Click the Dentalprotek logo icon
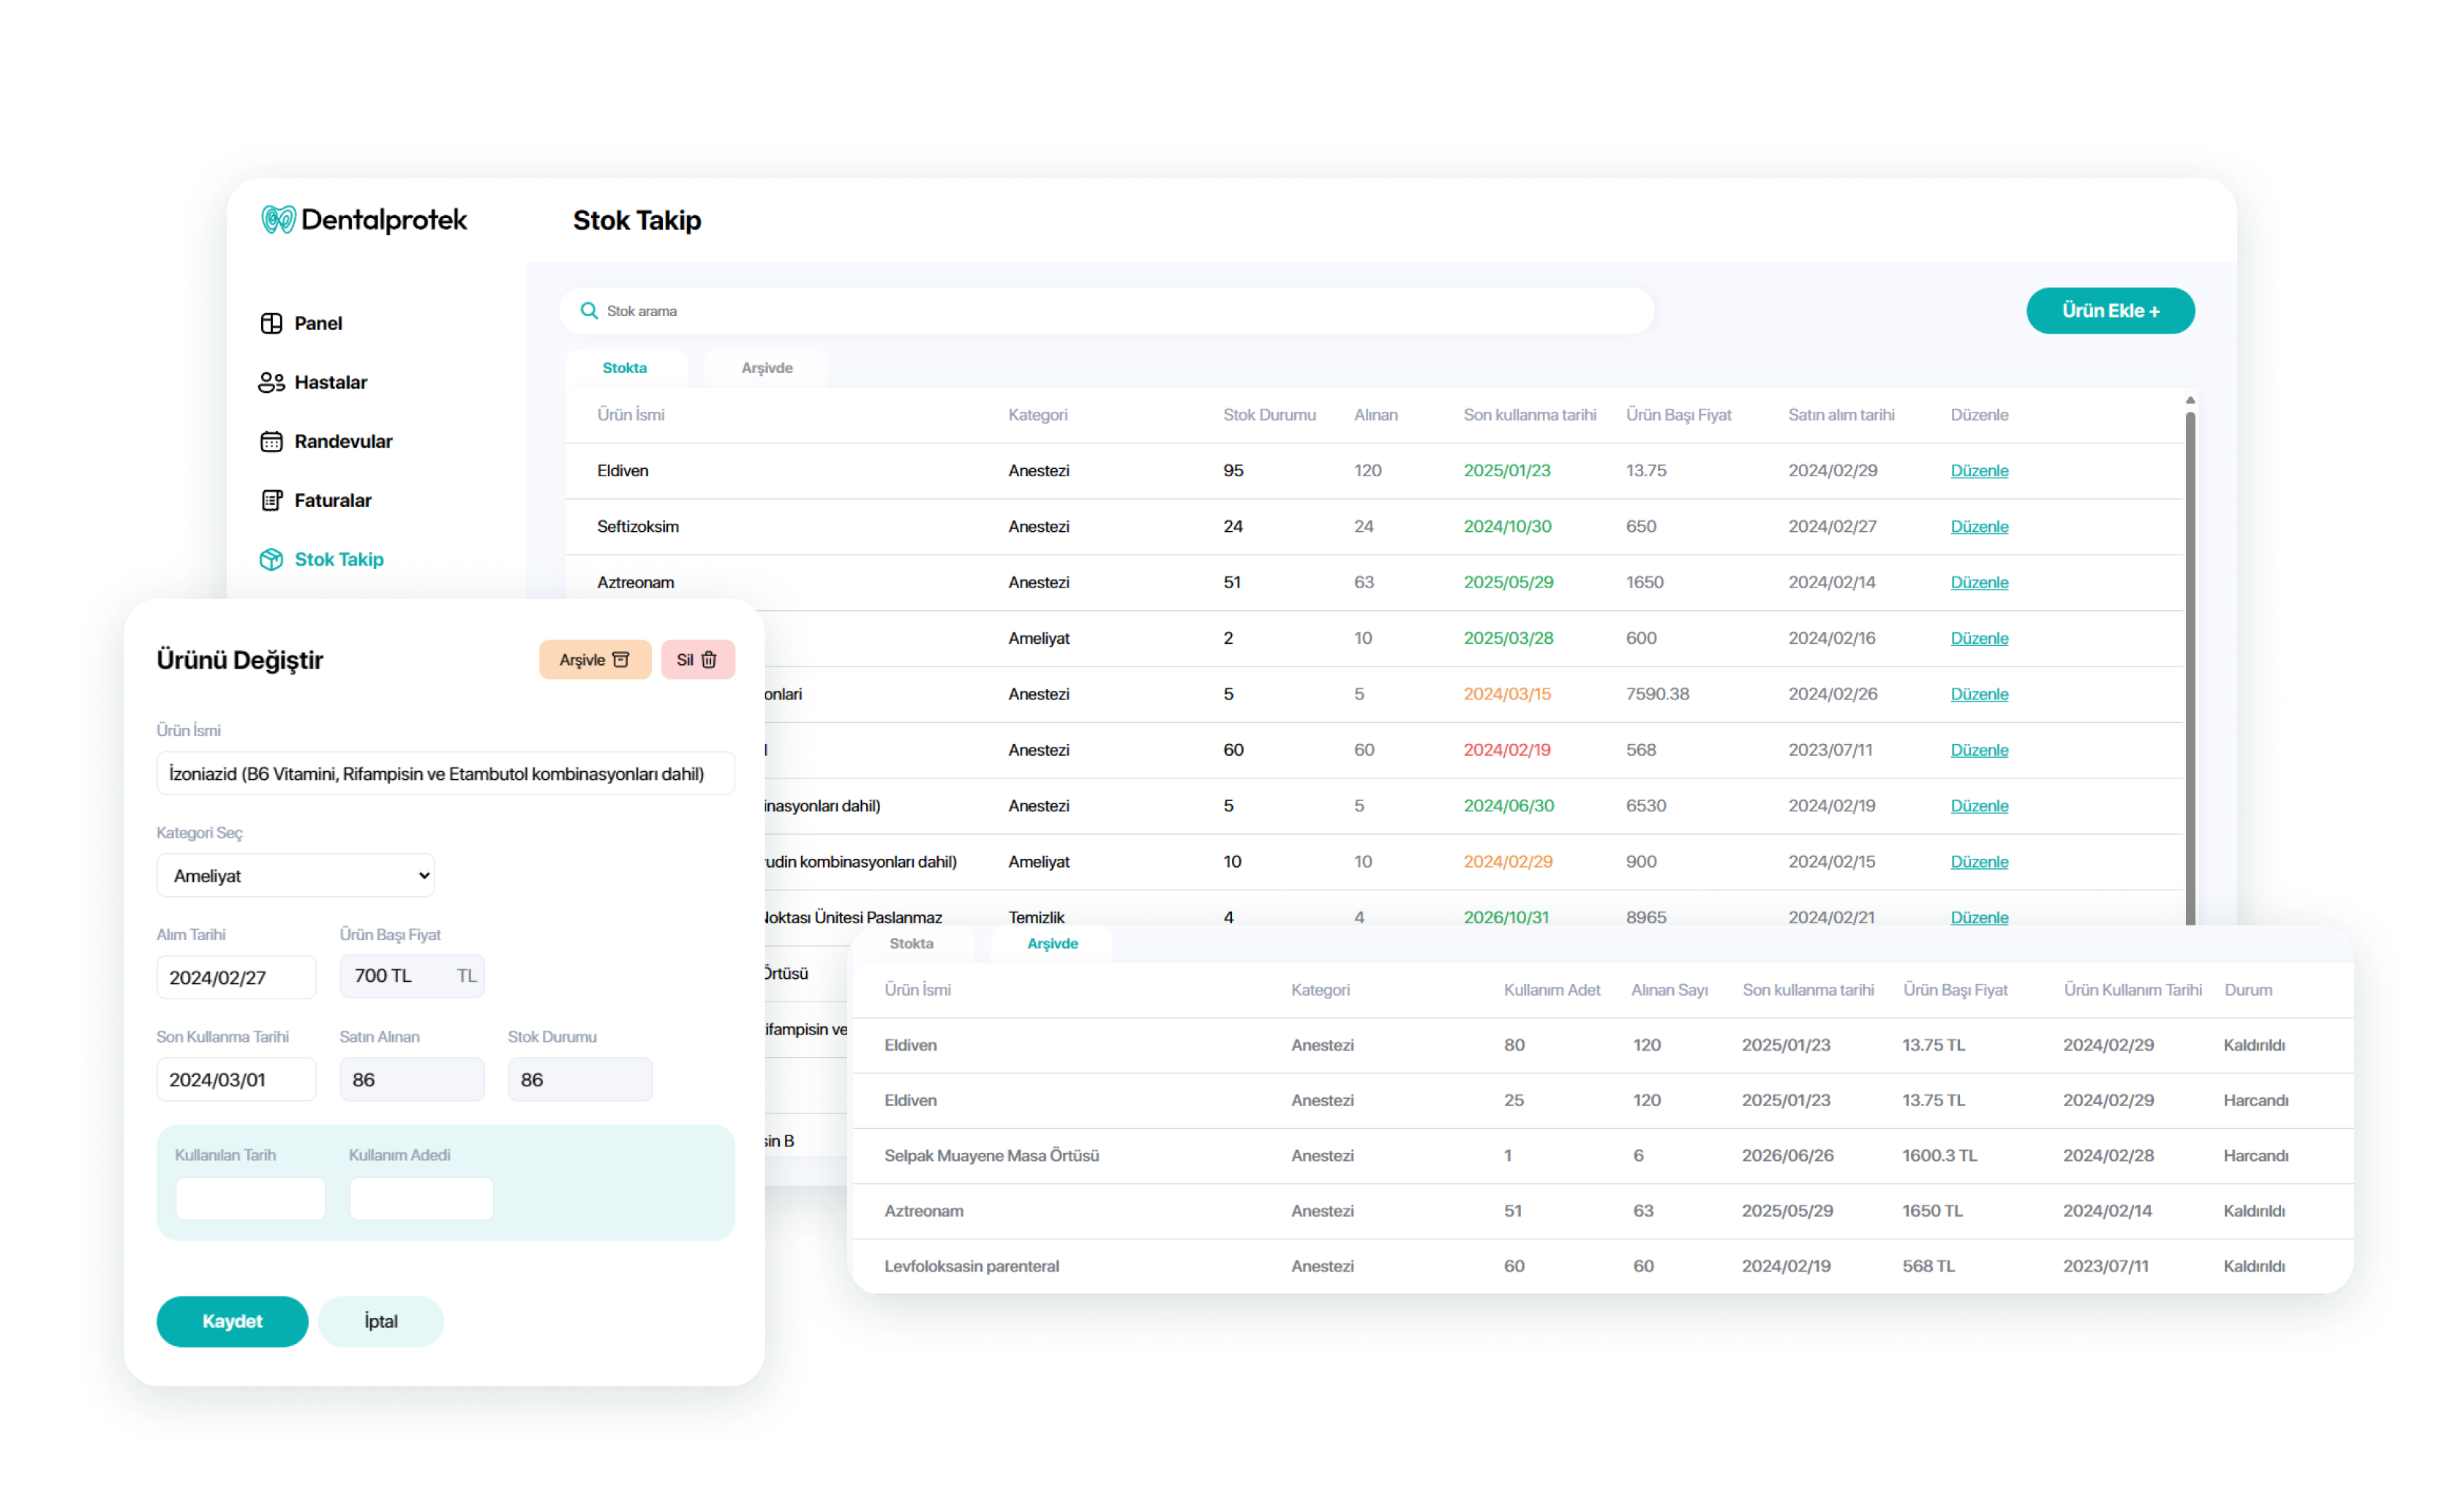Image resolution: width=2464 pixels, height=1510 pixels. [x=278, y=220]
